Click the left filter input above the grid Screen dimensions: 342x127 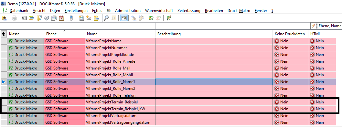tap(78, 26)
